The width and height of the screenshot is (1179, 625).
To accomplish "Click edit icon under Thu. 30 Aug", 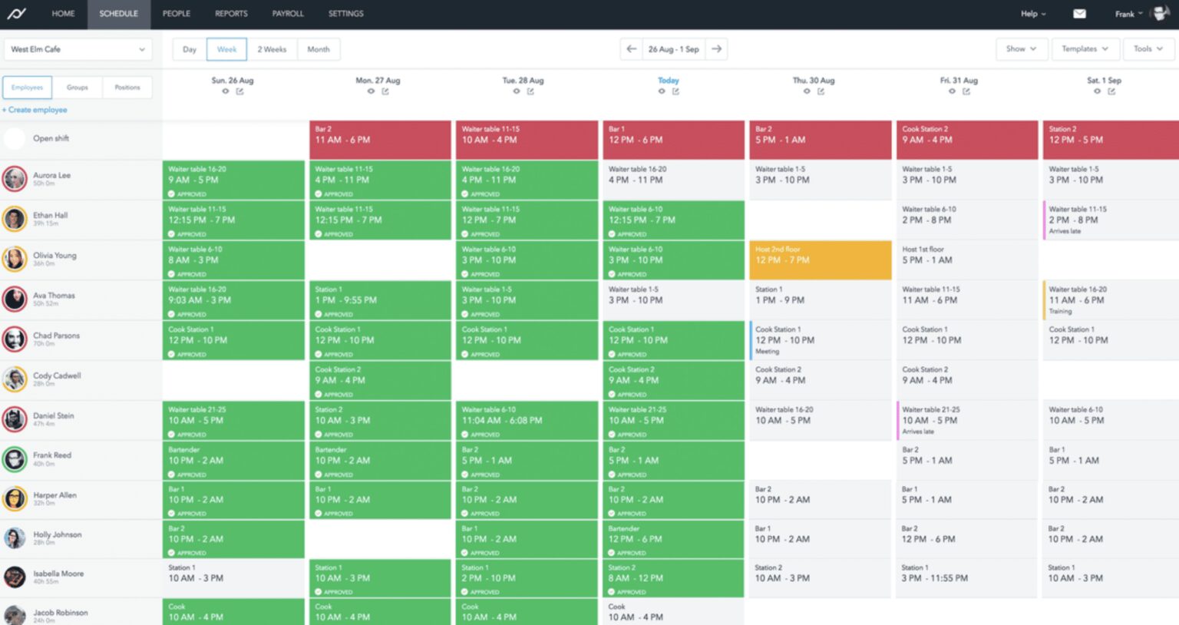I will [821, 91].
